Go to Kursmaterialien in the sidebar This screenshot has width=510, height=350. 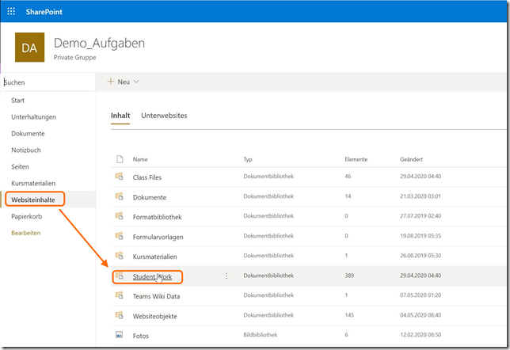(x=33, y=183)
